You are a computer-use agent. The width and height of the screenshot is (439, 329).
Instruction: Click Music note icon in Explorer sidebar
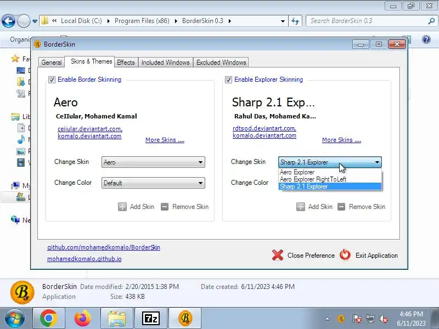[x=21, y=139]
